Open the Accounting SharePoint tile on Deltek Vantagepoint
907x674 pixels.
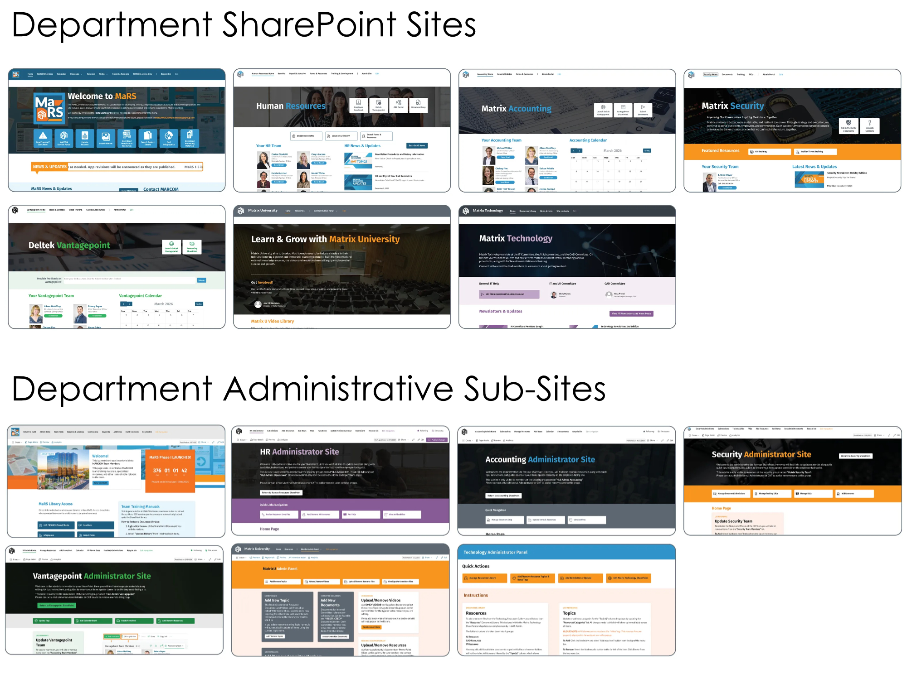(x=192, y=247)
